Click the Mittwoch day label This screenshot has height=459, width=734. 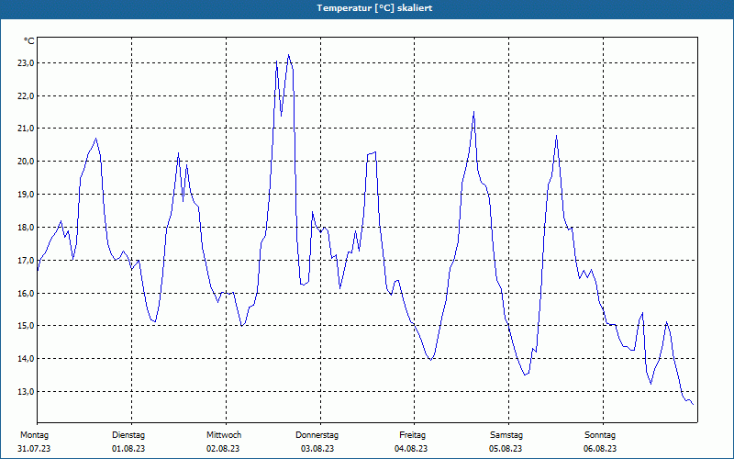pos(224,435)
